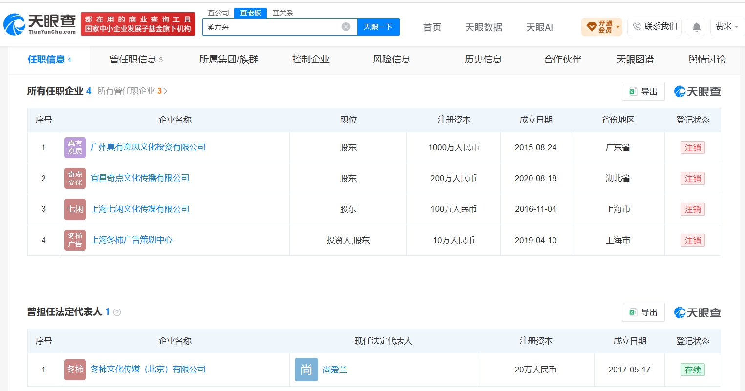Click the 七闲 company logo icon
The image size is (745, 391).
pos(75,209)
